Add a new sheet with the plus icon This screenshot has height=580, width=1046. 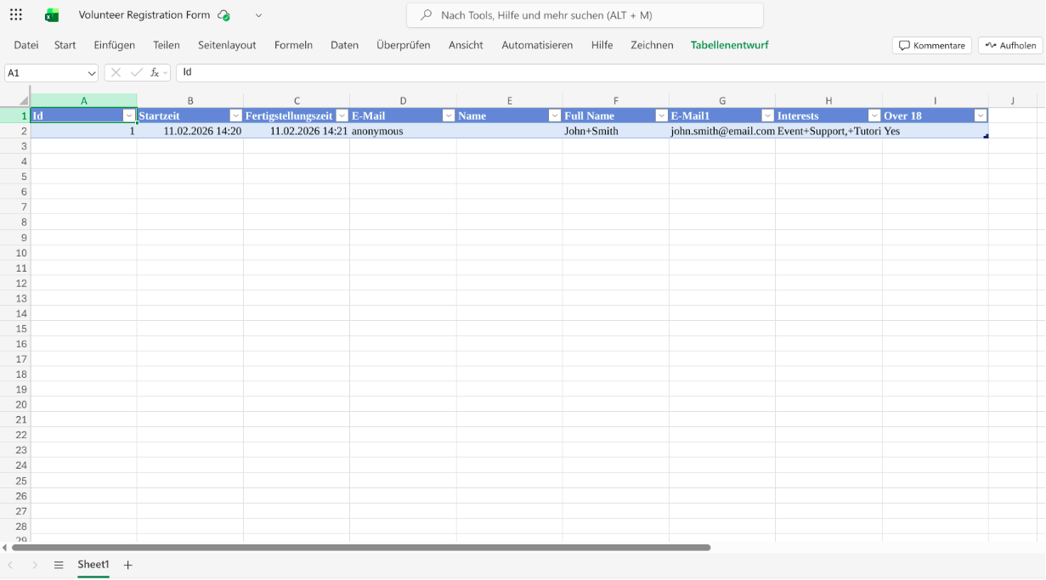coord(127,564)
